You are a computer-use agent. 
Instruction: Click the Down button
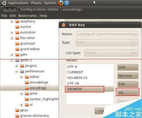tap(125, 101)
